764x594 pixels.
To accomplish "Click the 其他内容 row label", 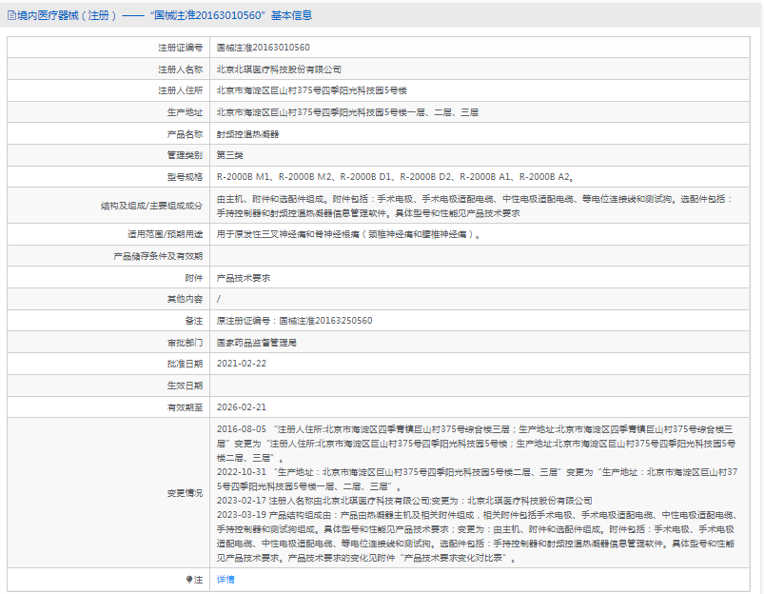I will pos(185,299).
